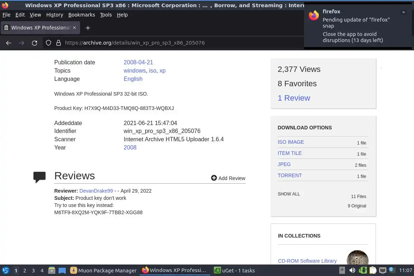The width and height of the screenshot is (414, 276).
Task: Open the History menu
Action: pyautogui.click(x=55, y=15)
